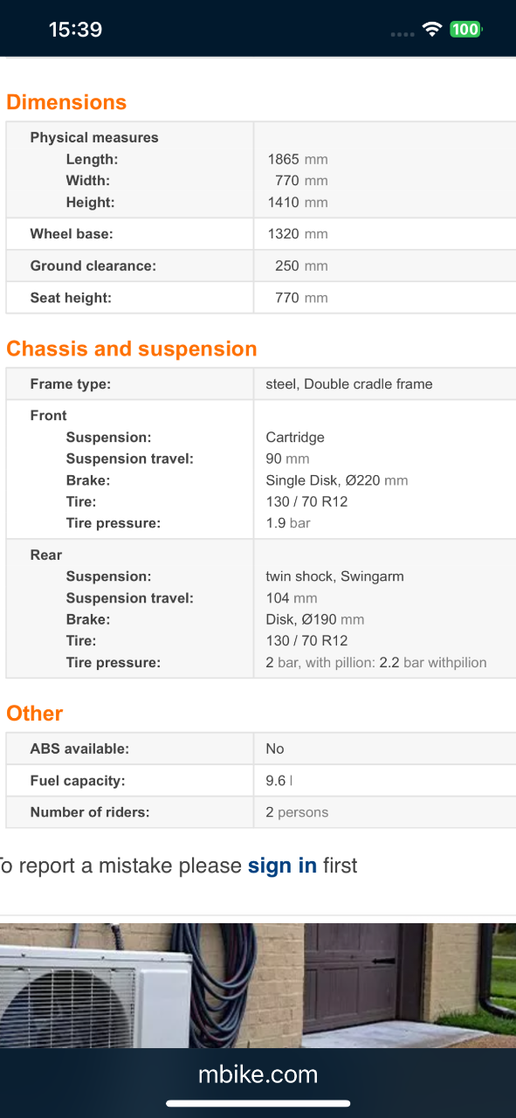Tap the rear tire pressure value
Image resolution: width=516 pixels, height=1118 pixels.
coord(376,663)
